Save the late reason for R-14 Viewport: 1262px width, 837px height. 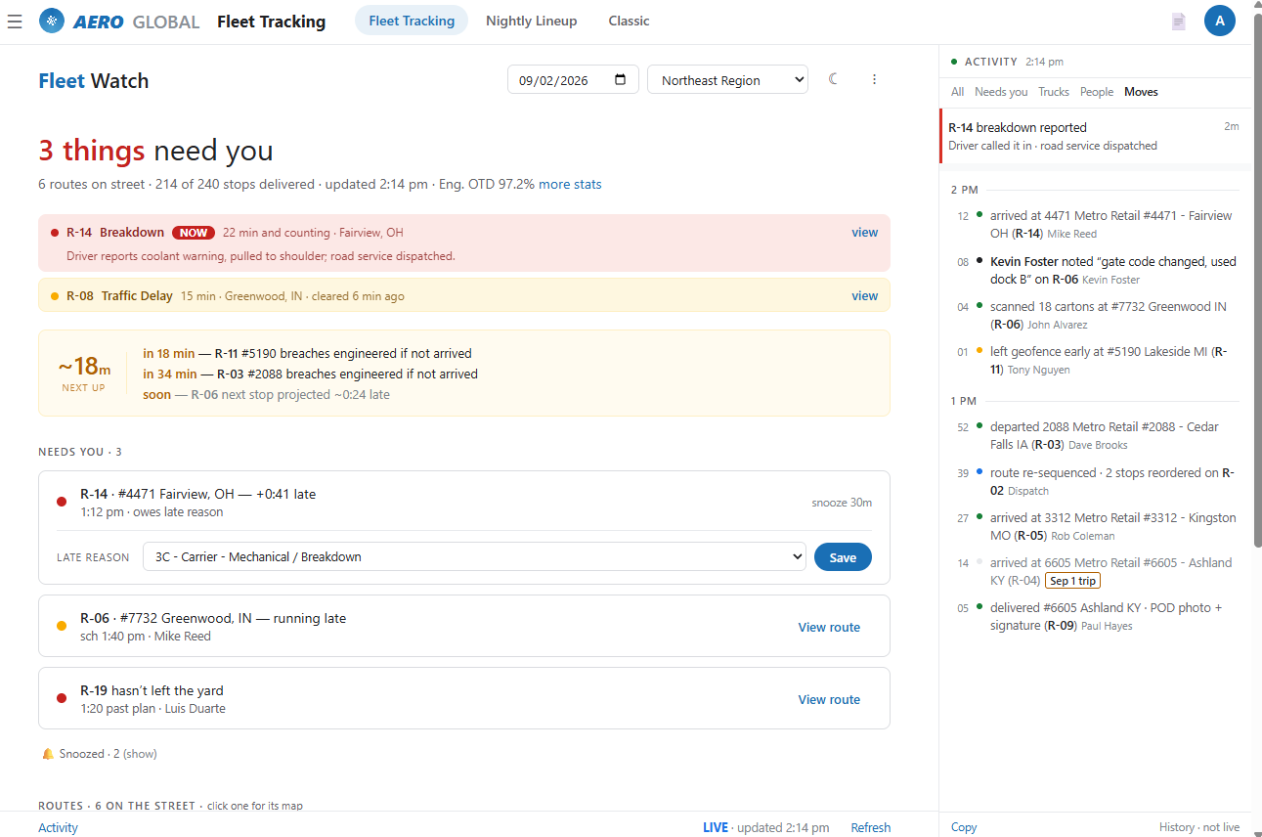843,557
